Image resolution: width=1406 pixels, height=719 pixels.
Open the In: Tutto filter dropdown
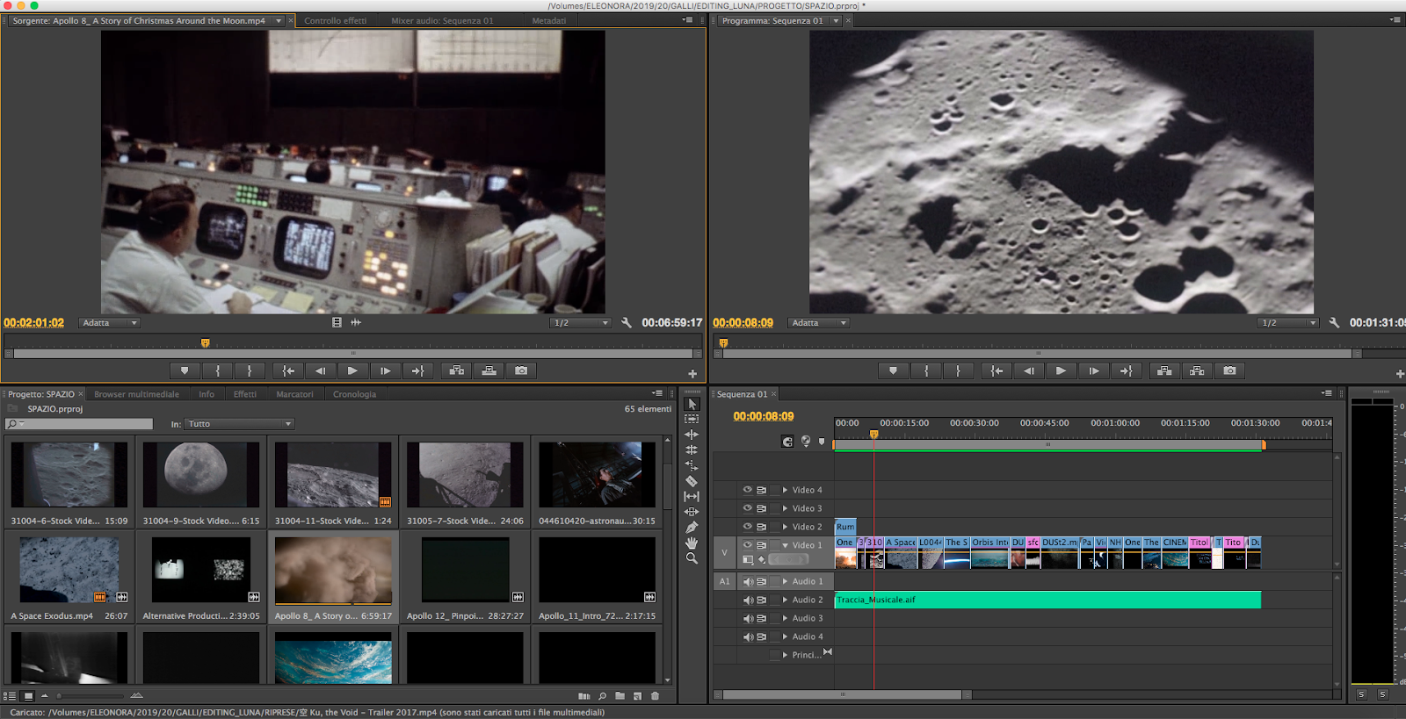coord(240,424)
